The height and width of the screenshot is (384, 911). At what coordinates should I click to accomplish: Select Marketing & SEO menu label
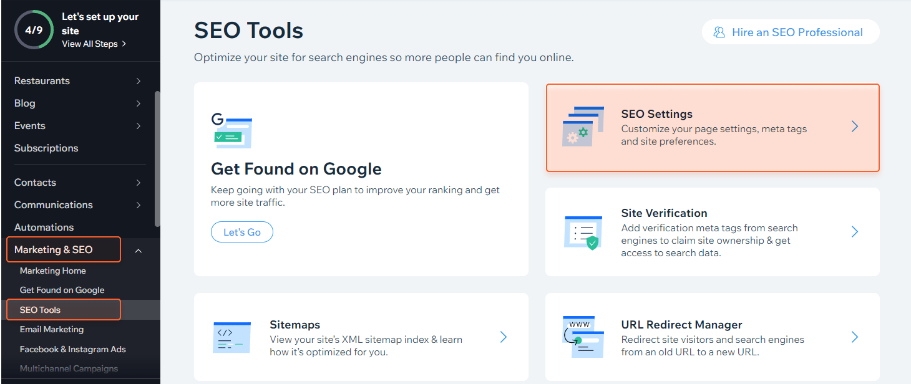point(54,249)
